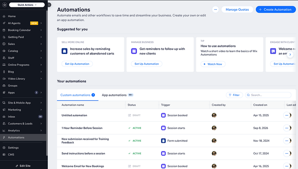Image resolution: width=298 pixels, height=169 pixels.
Task: Click the Blog pen icon
Action: [x=4, y=72]
